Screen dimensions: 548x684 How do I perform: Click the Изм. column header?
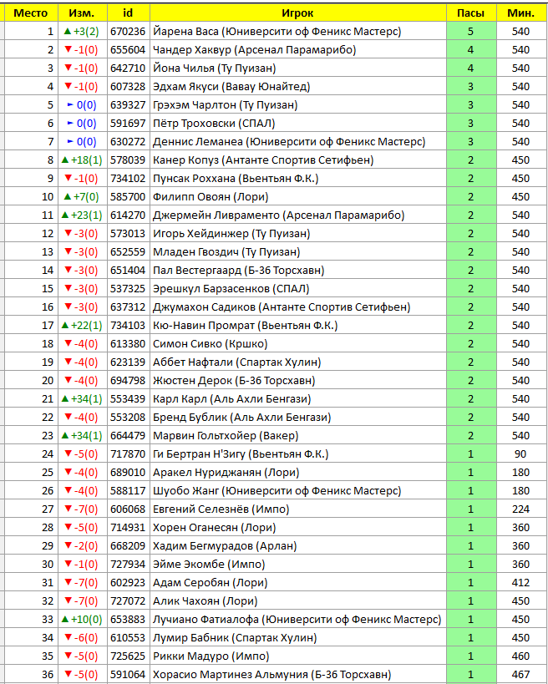82,13
